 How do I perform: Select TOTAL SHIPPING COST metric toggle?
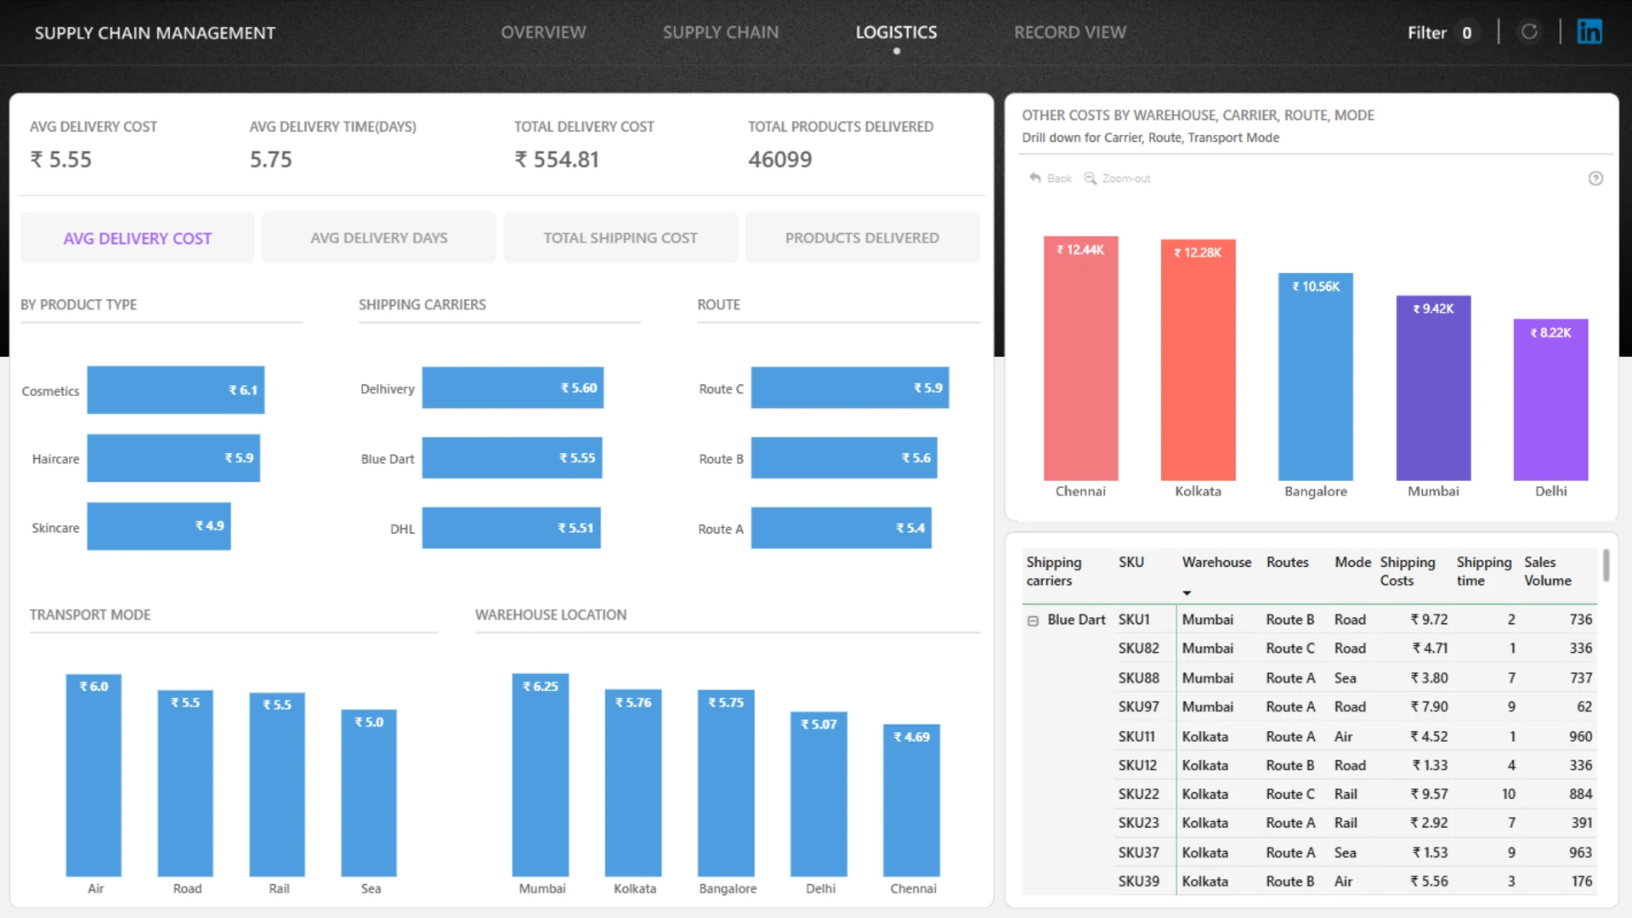click(x=620, y=238)
